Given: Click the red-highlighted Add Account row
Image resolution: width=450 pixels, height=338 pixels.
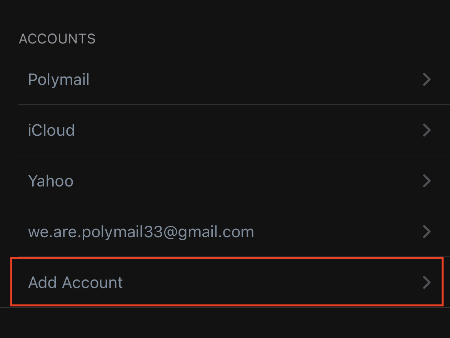Looking at the screenshot, I should [x=227, y=283].
